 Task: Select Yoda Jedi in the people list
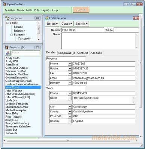point(11,133)
